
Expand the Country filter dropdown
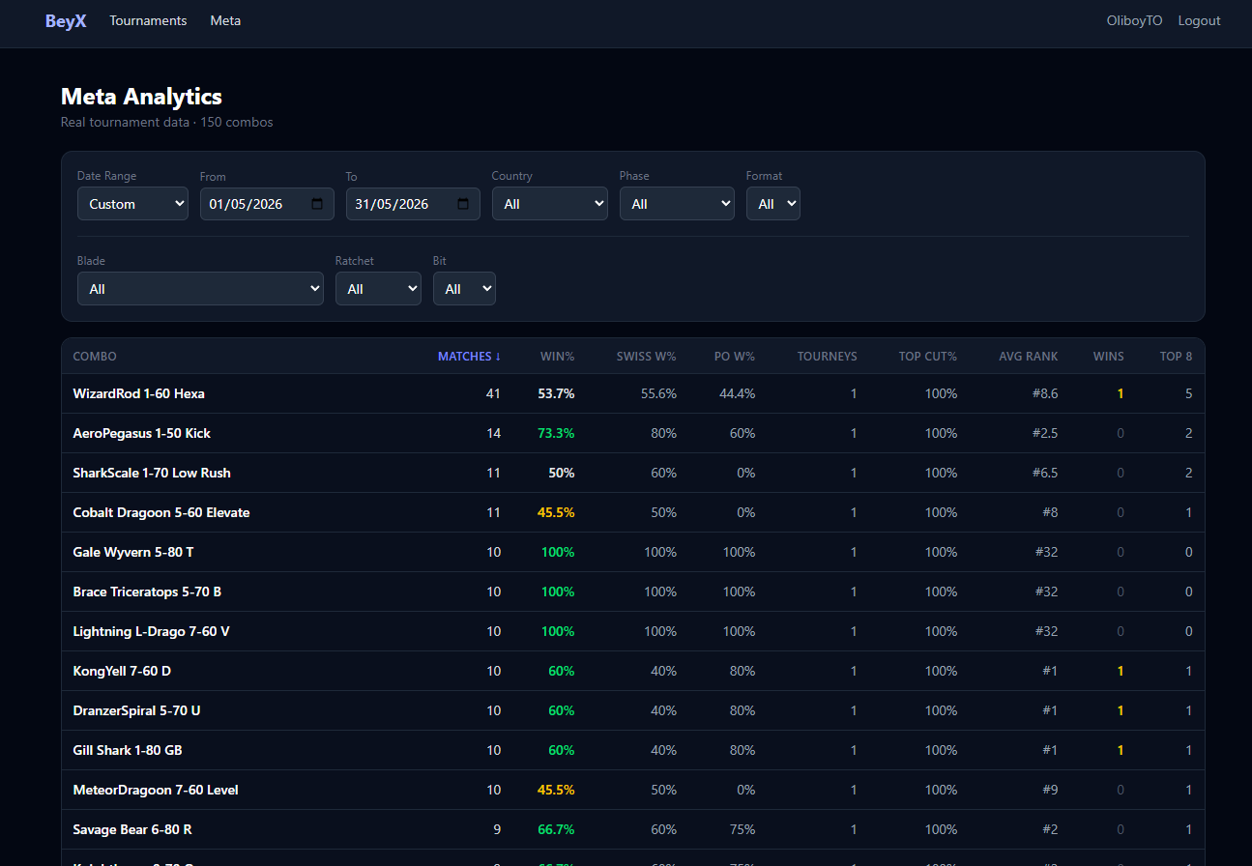click(x=549, y=204)
